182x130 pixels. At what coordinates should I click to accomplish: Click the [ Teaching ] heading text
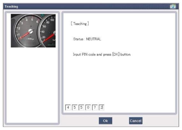(x=80, y=24)
